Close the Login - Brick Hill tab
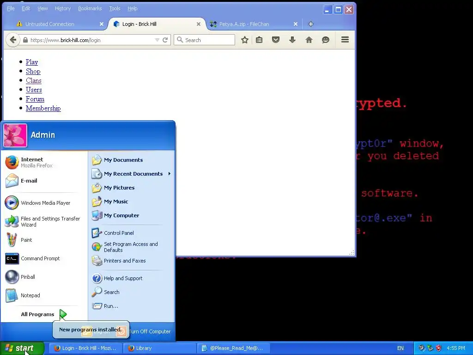This screenshot has width=473, height=355. click(x=199, y=24)
